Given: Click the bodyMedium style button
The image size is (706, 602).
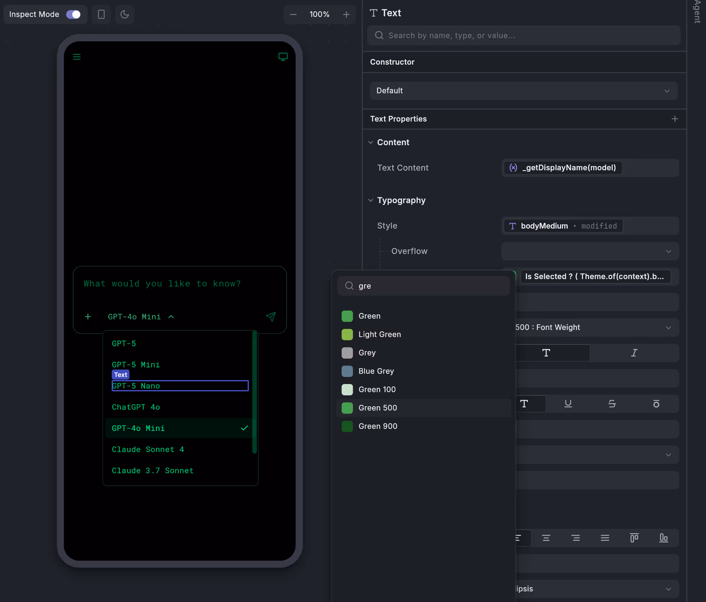Looking at the screenshot, I should (x=562, y=226).
